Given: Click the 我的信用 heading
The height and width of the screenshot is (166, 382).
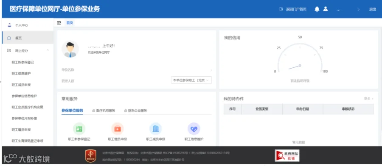Looking at the screenshot, I should [x=232, y=38].
